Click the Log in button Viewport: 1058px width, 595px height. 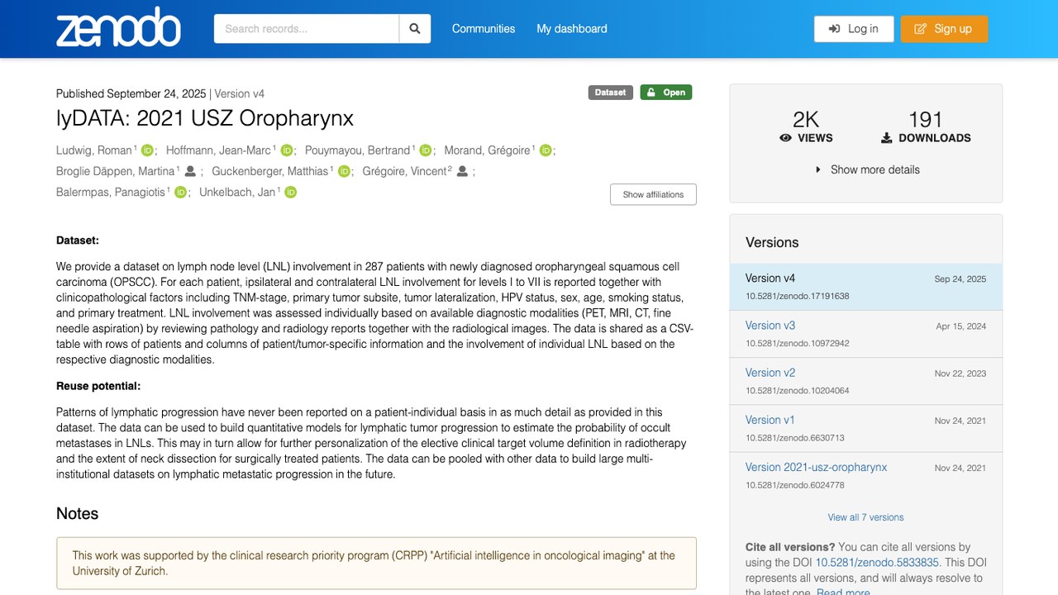(x=854, y=29)
